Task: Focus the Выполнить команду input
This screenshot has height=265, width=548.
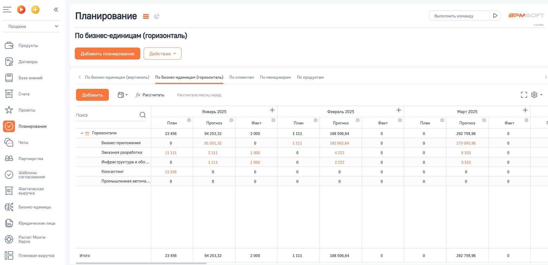Action: (459, 16)
